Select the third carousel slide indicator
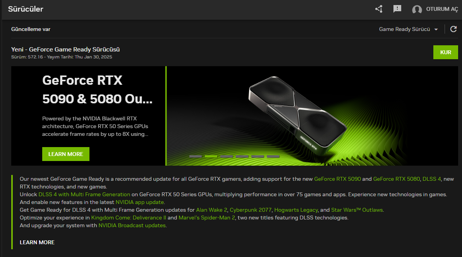This screenshot has width=462, height=257. click(227, 157)
